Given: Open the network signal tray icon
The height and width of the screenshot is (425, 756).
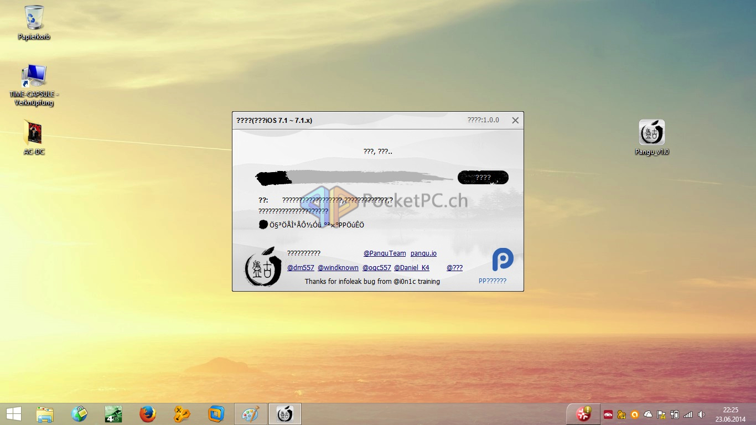Looking at the screenshot, I should [x=688, y=414].
